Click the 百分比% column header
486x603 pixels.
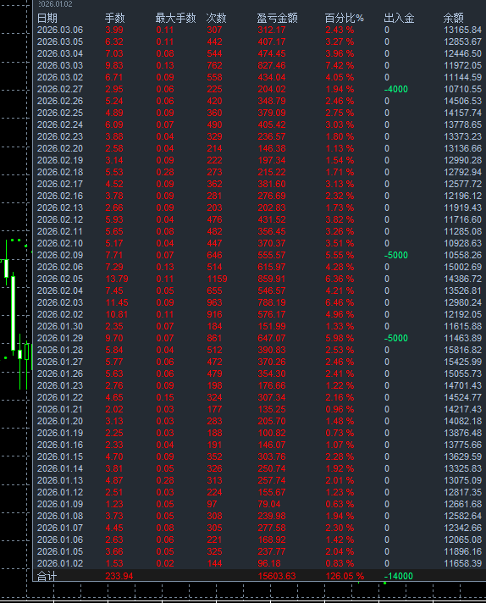pyautogui.click(x=344, y=18)
